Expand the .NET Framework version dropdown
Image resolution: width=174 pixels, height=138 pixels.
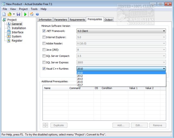coord(164,31)
